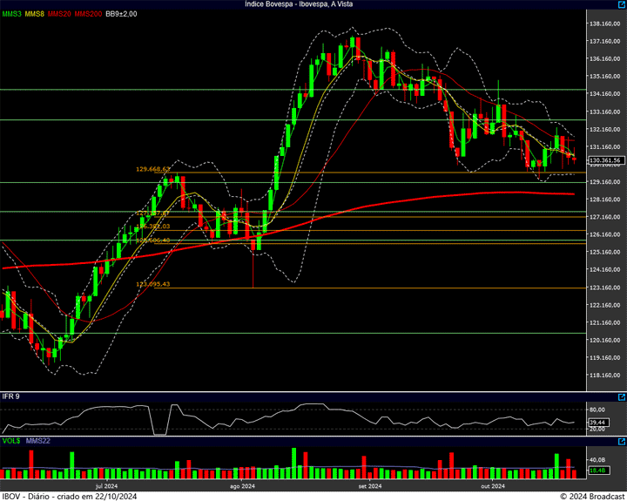Click the 129.668,63 Fibonacci level label
The image size is (627, 501).
pyautogui.click(x=152, y=170)
